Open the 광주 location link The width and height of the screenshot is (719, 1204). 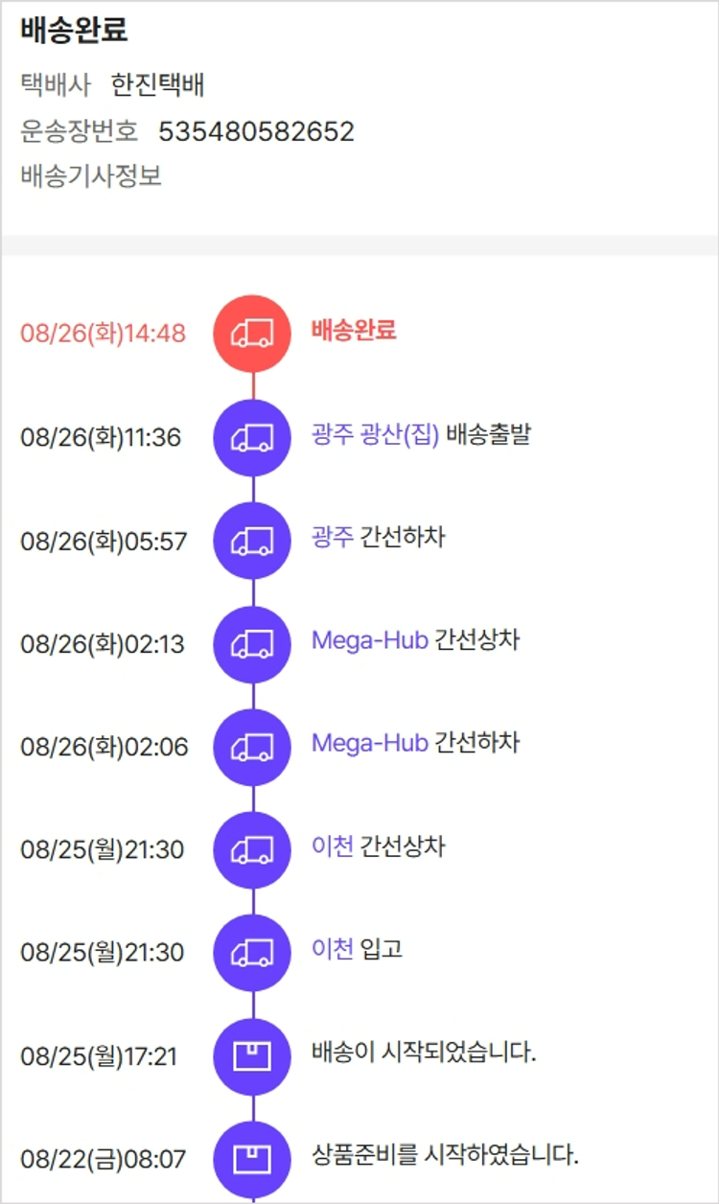click(x=333, y=537)
